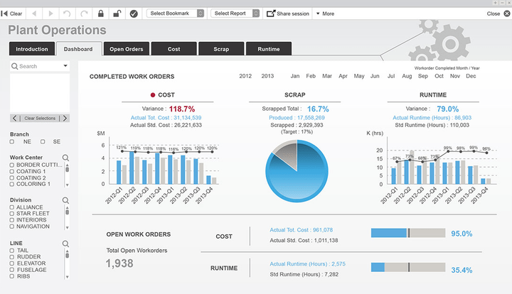Click the Redo arrow icon
Viewport: 512px width, 294px height.
coord(85,13)
